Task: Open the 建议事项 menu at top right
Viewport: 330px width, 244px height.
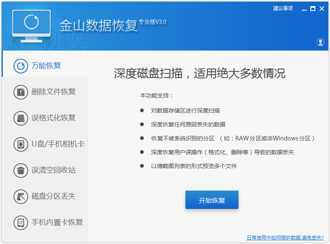Action: coord(283,8)
